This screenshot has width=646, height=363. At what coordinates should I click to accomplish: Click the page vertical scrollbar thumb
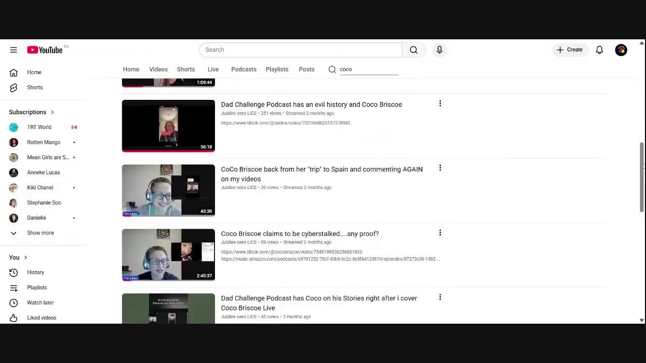tap(642, 176)
